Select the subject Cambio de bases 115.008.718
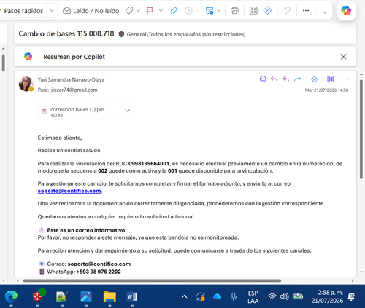The height and width of the screenshot is (308, 365). (x=66, y=33)
